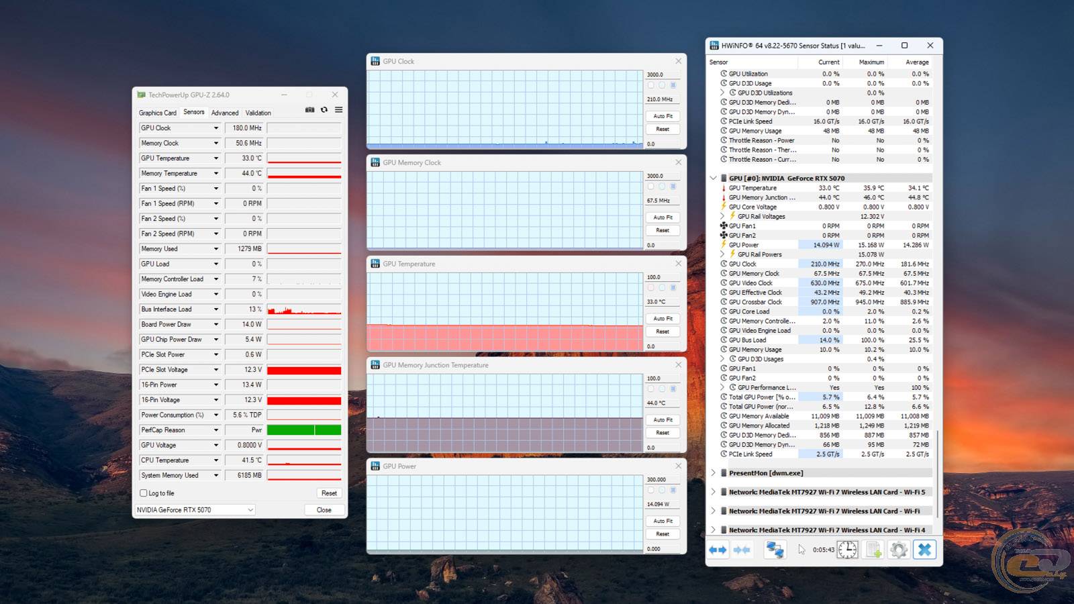The width and height of the screenshot is (1074, 604).
Task: Click the GPU Power graph title icon
Action: click(375, 466)
